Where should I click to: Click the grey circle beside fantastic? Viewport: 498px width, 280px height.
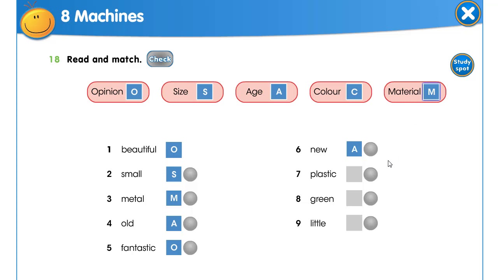click(x=190, y=248)
